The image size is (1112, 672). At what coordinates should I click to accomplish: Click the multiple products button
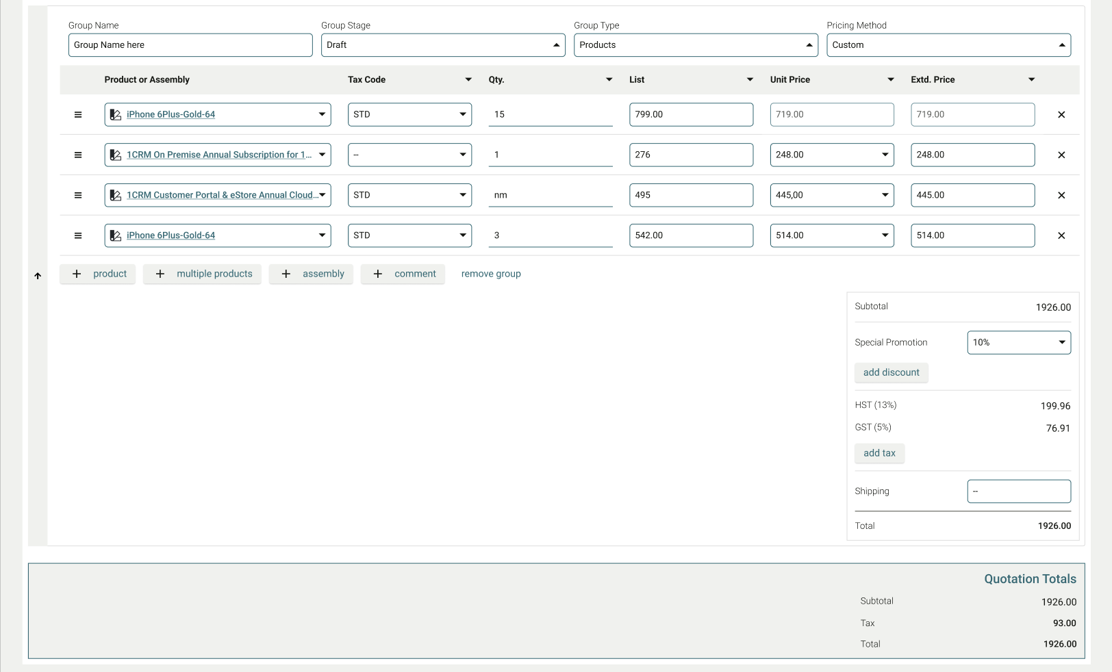pos(203,274)
